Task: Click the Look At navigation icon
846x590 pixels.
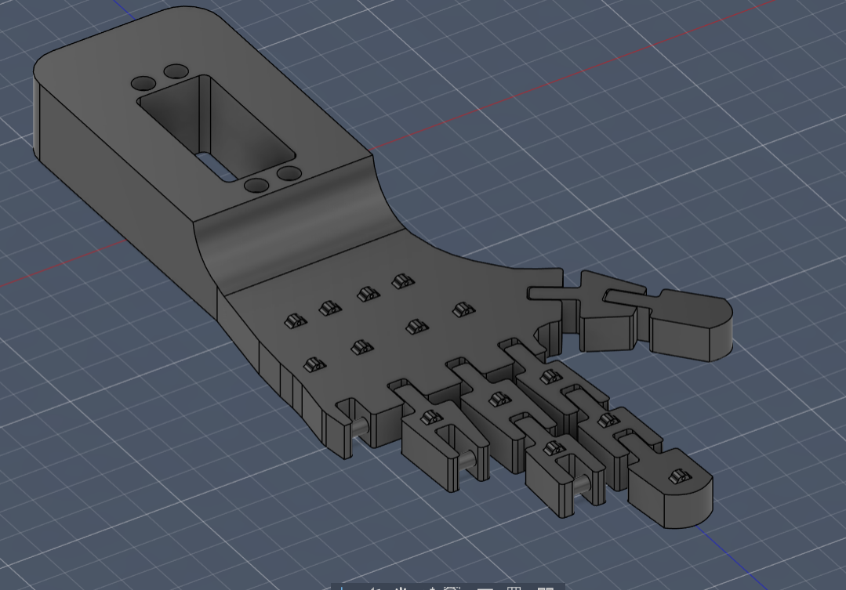Action: point(375,588)
